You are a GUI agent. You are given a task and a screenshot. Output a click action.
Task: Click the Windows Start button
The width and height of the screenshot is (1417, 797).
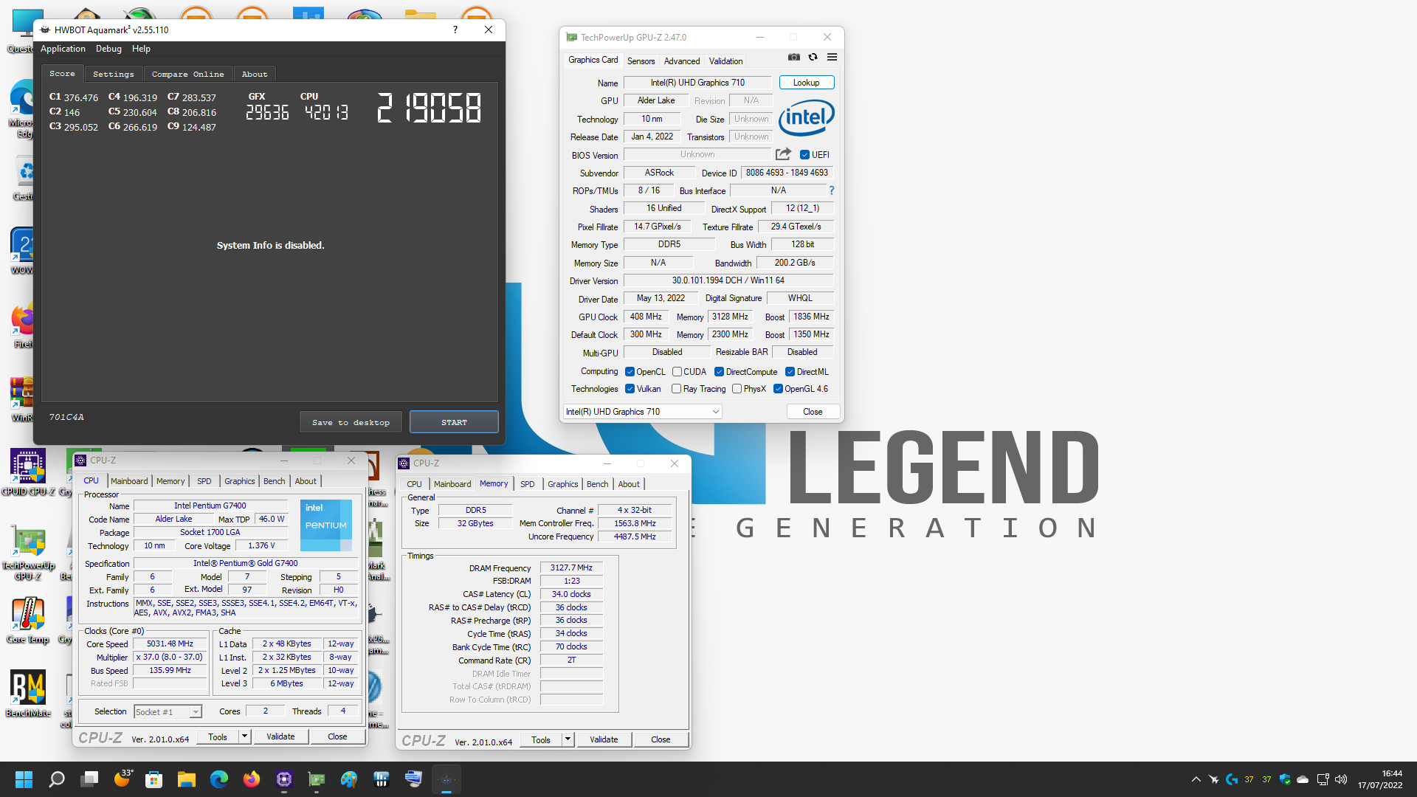24,779
